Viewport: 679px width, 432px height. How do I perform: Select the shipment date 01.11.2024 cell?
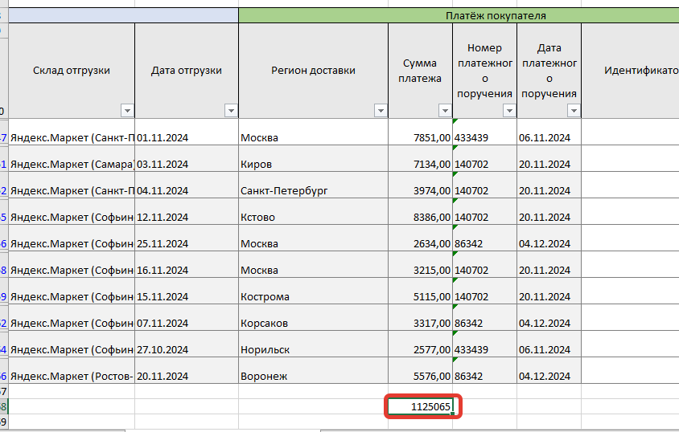click(x=187, y=132)
